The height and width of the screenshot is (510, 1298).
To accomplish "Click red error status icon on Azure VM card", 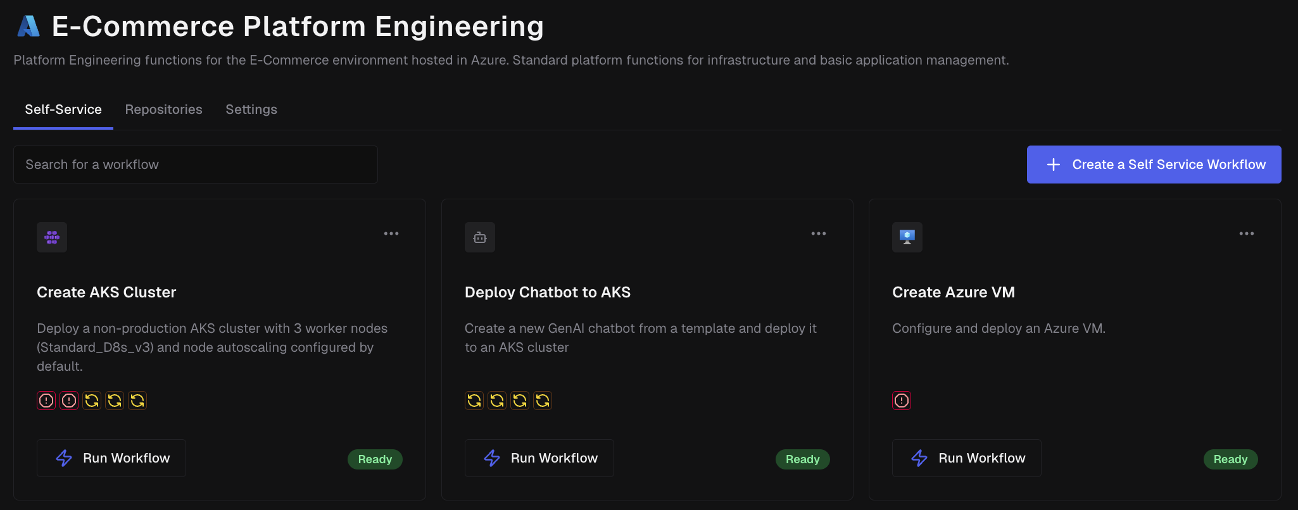I will (902, 401).
